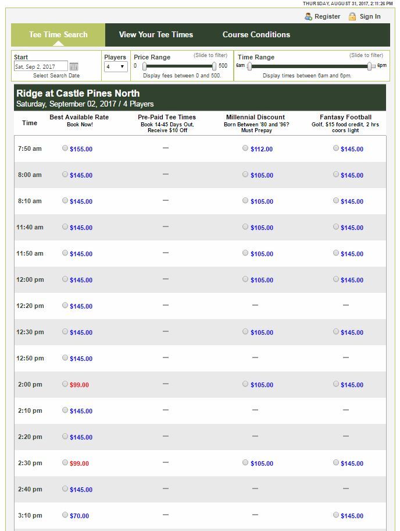Select 3:10 pm Fantasy Football $145.00 radio
400x531 pixels.
pyautogui.click(x=336, y=515)
